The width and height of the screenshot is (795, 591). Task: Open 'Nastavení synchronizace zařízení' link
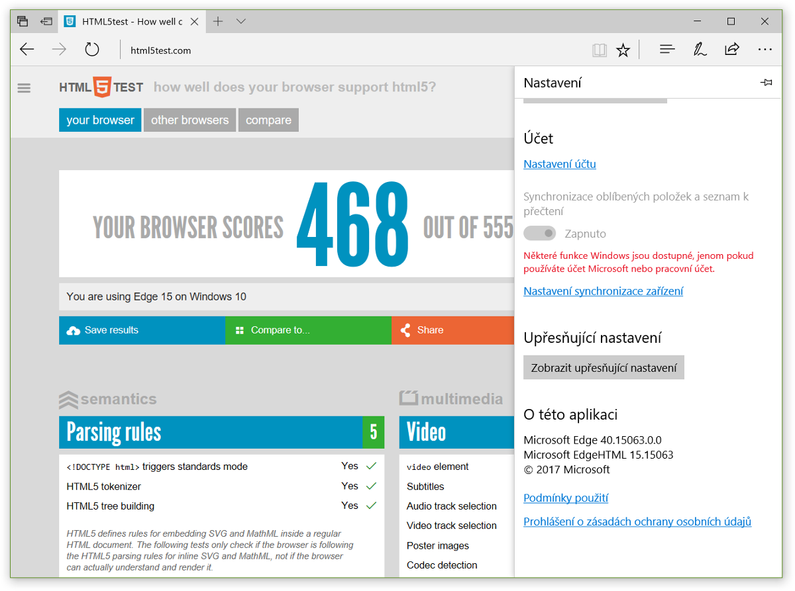coord(604,291)
